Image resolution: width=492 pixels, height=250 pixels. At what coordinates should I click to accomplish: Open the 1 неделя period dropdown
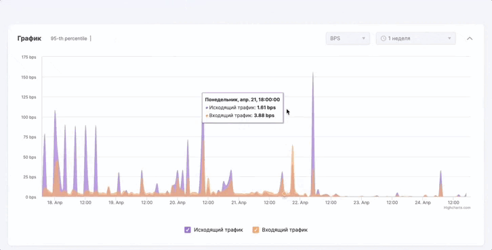pos(415,39)
